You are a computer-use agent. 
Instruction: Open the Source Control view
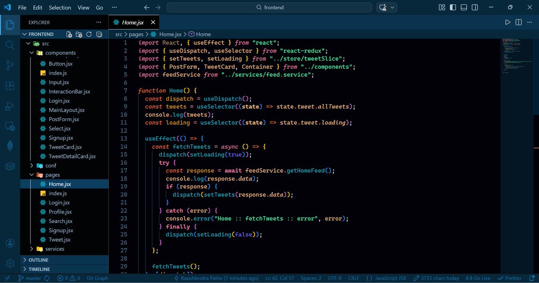coord(10,65)
